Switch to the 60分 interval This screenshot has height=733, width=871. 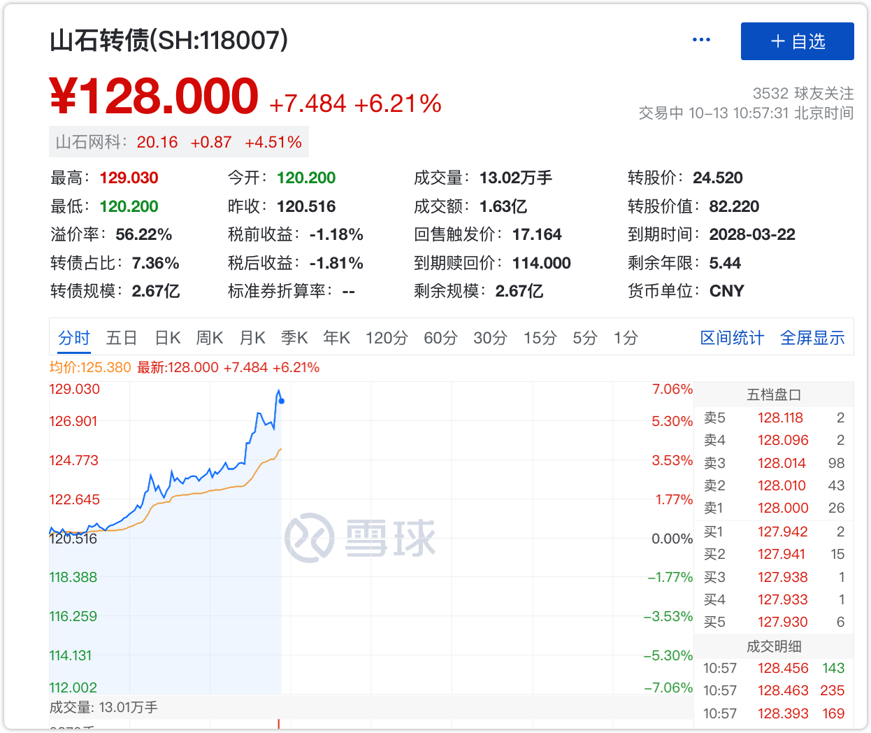point(440,339)
